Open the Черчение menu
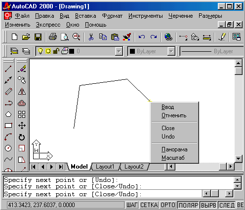The image size is (245, 210). (x=181, y=16)
